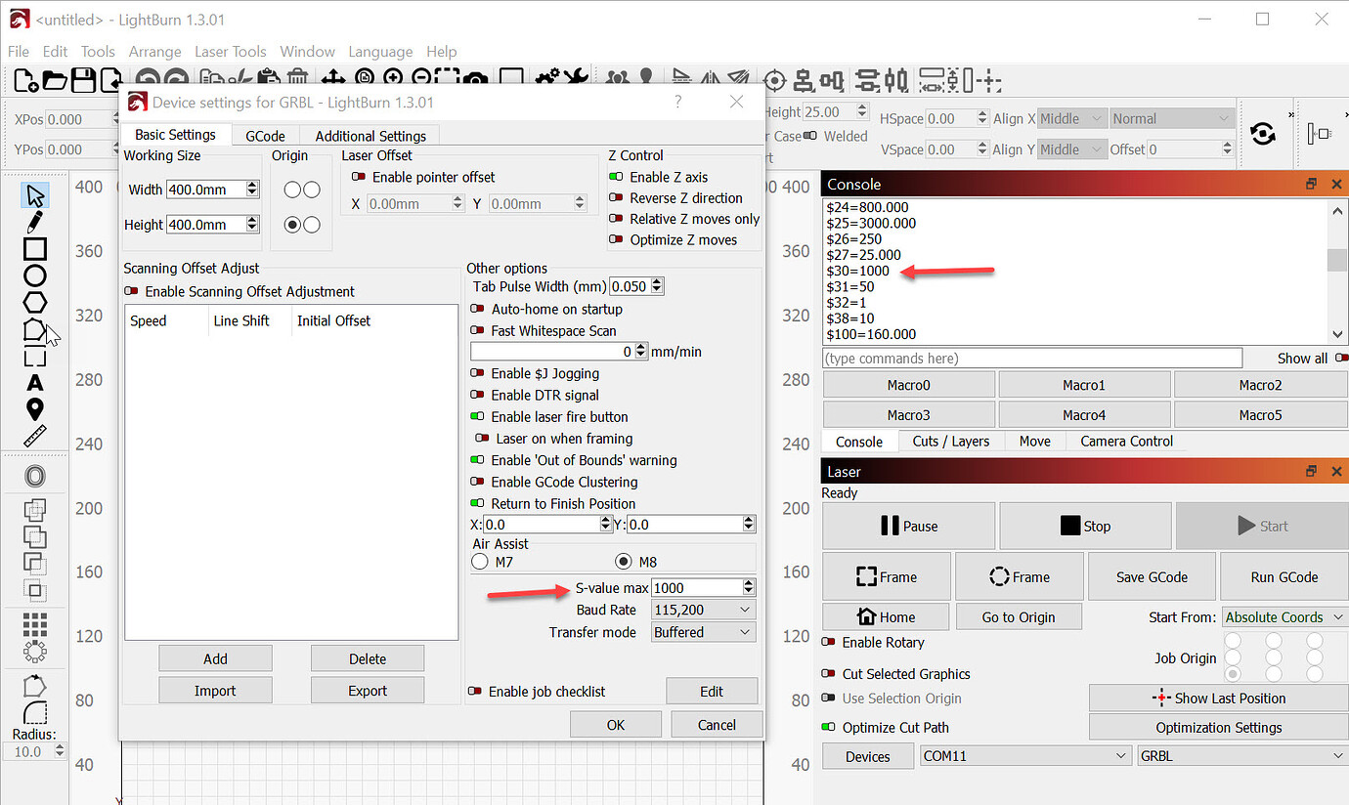The image size is (1349, 805).
Task: Switch to the GCode tab in device settings
Action: (x=264, y=135)
